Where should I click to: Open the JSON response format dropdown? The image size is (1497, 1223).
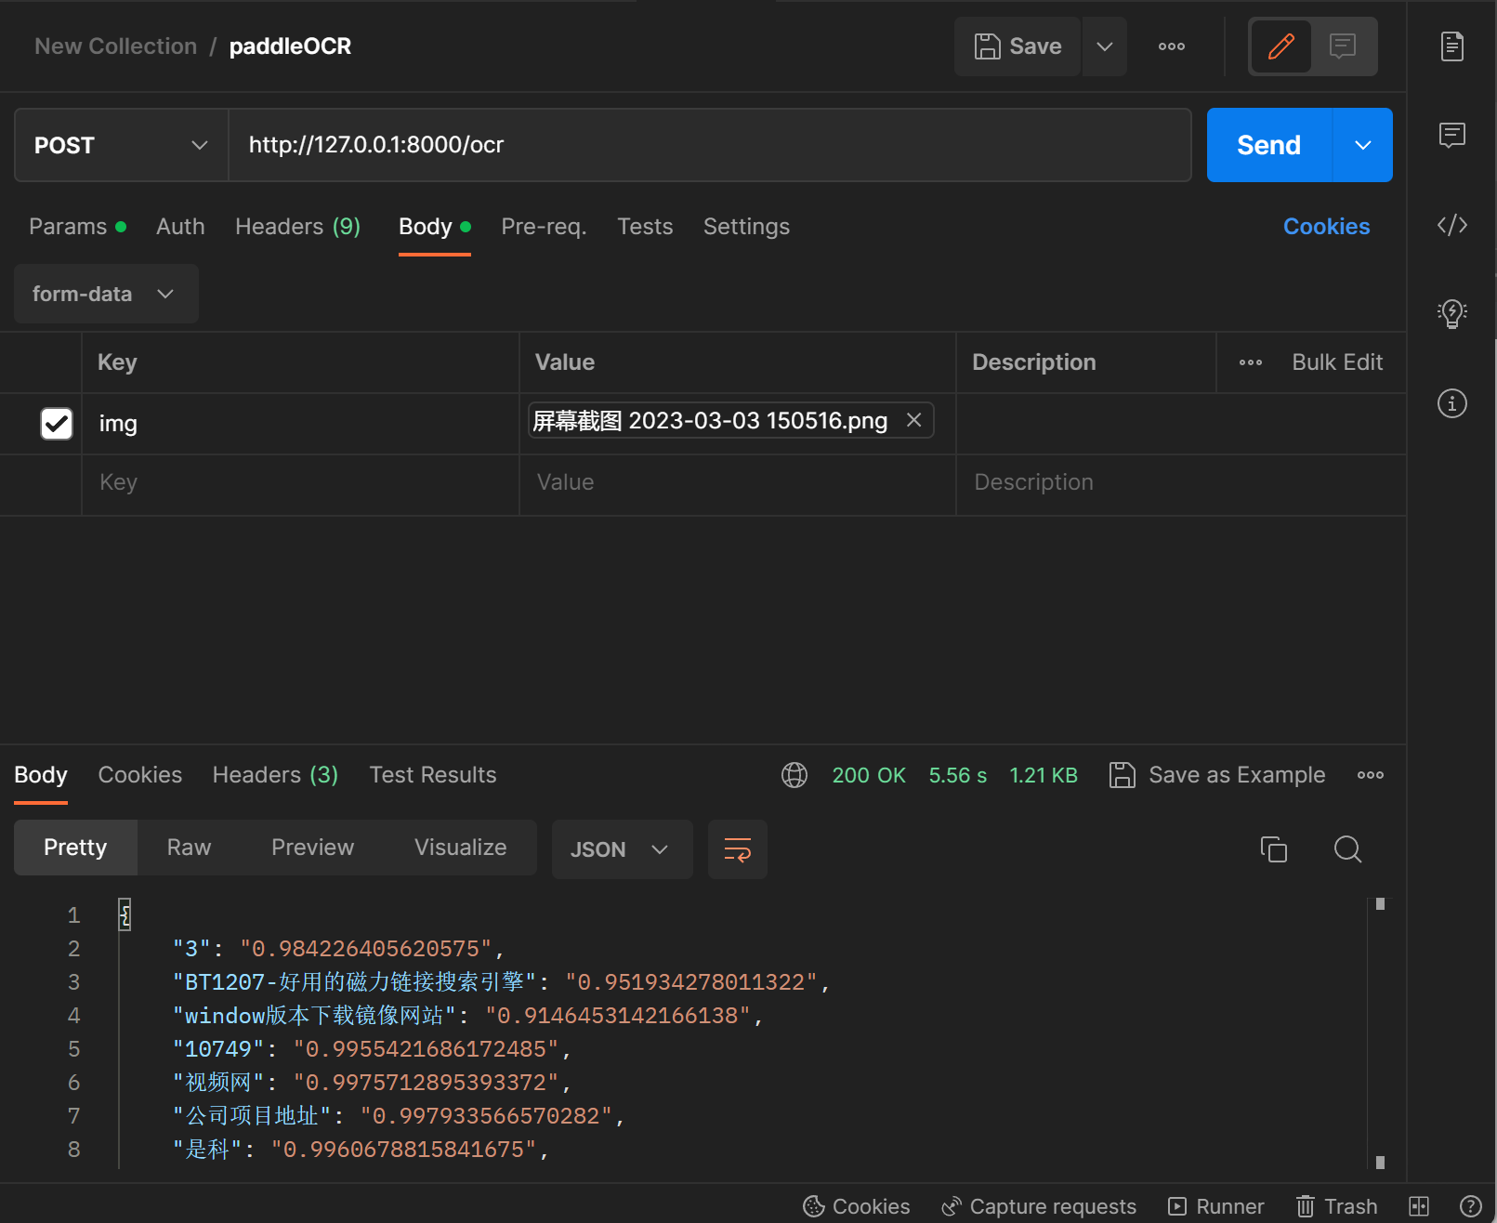(622, 848)
